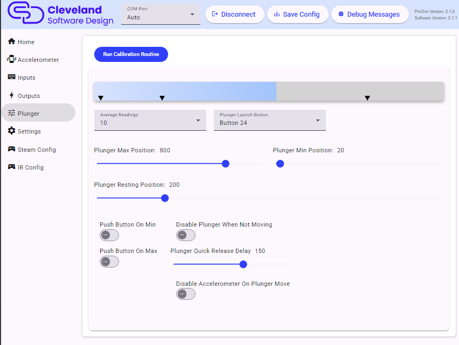Open the Plunger Launch Button dropdown
The image size is (459, 345).
(269, 120)
